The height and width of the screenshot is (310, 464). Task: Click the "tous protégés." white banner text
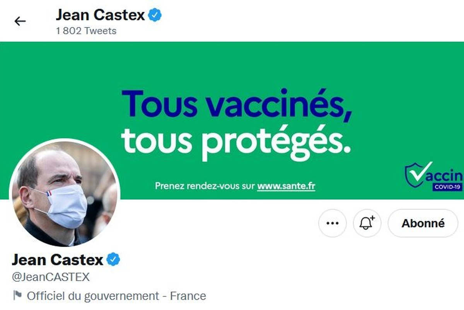point(236,142)
